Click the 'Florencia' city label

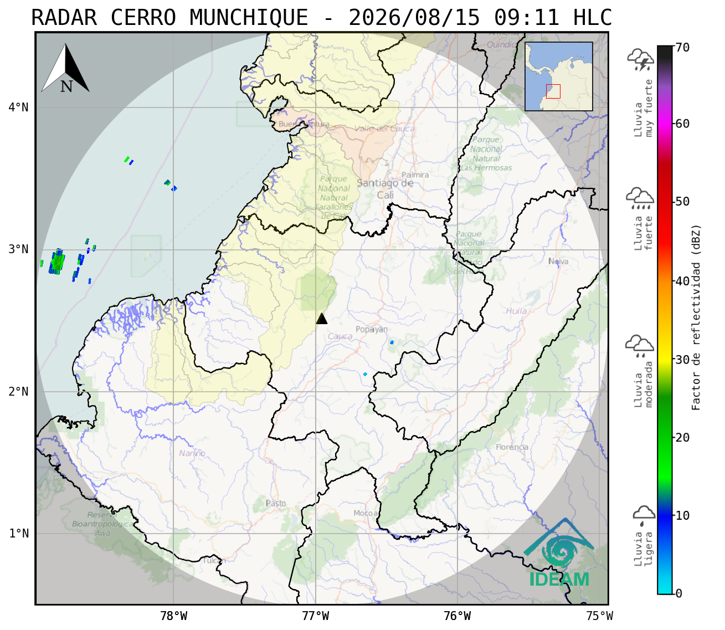pyautogui.click(x=512, y=447)
